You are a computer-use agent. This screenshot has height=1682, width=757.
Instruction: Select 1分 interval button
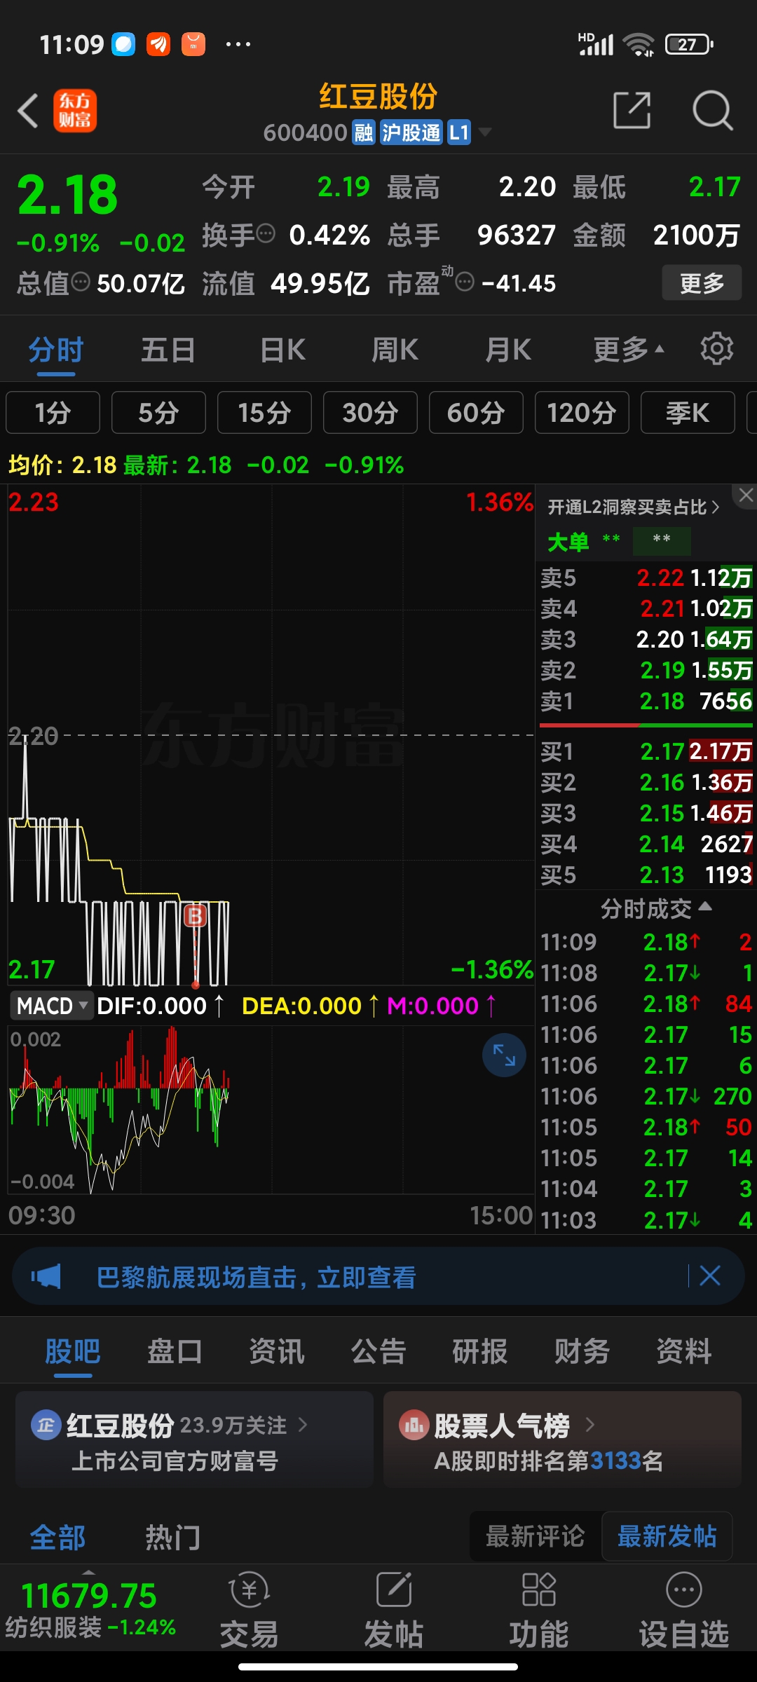pos(53,413)
